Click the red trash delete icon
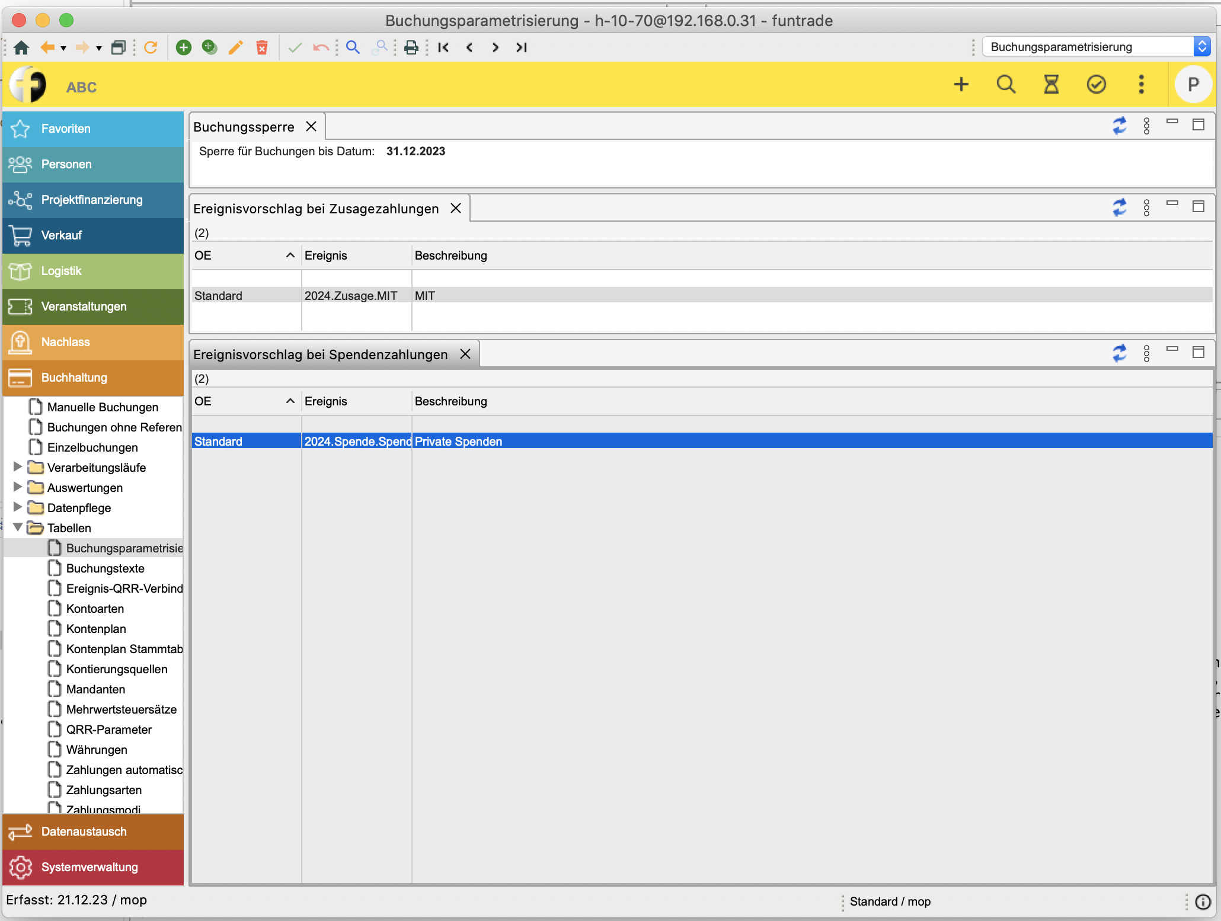Image resolution: width=1221 pixels, height=921 pixels. click(x=262, y=47)
